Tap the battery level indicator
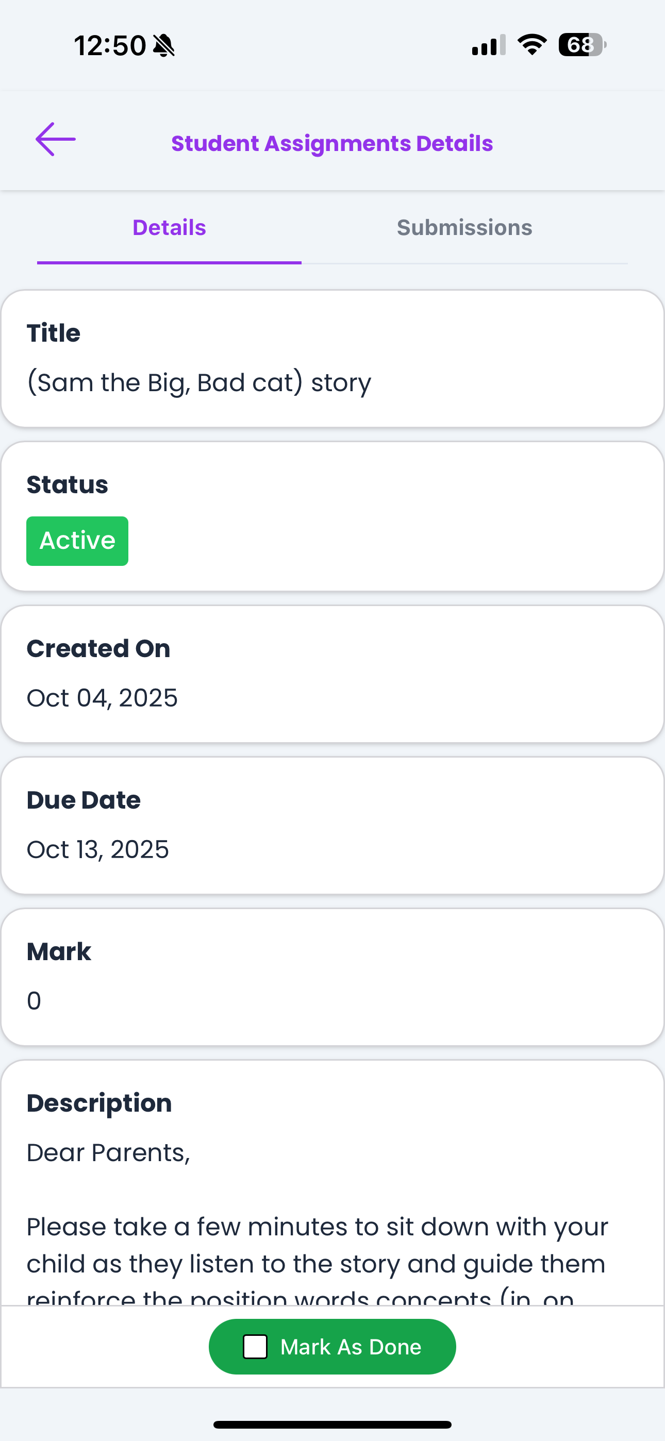The width and height of the screenshot is (665, 1441). 582,45
